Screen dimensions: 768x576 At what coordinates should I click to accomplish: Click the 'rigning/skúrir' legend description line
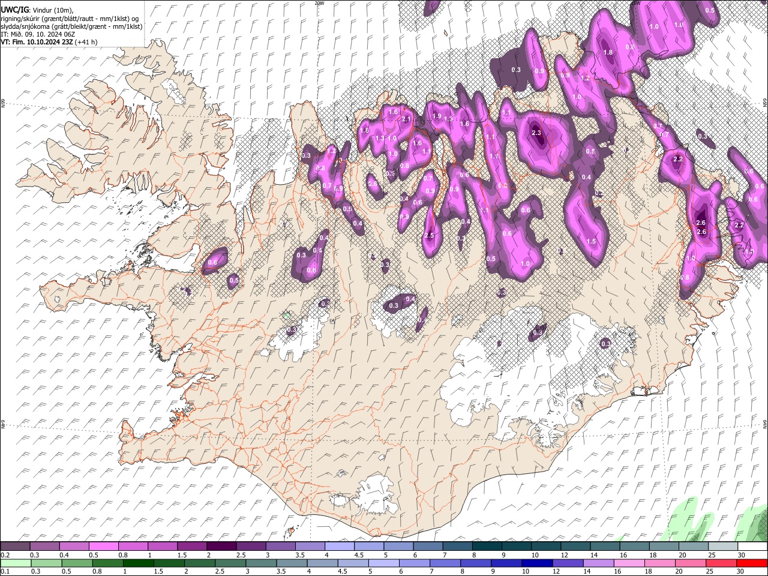pyautogui.click(x=70, y=19)
